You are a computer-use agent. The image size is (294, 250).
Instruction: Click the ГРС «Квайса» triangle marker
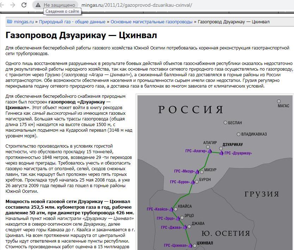point(172,209)
